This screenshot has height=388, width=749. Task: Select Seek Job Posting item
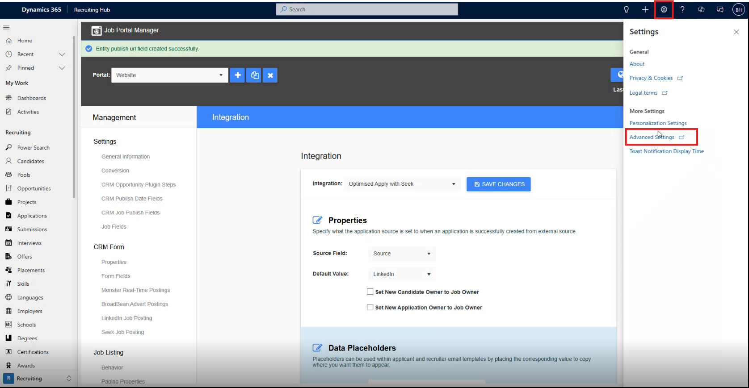tap(122, 332)
